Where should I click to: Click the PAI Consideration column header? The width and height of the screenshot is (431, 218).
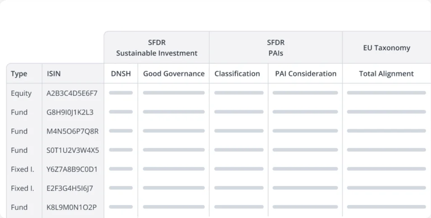(x=306, y=74)
